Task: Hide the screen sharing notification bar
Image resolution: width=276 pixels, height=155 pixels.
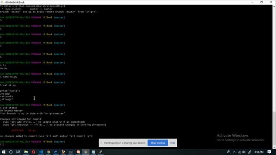Action: point(172,143)
